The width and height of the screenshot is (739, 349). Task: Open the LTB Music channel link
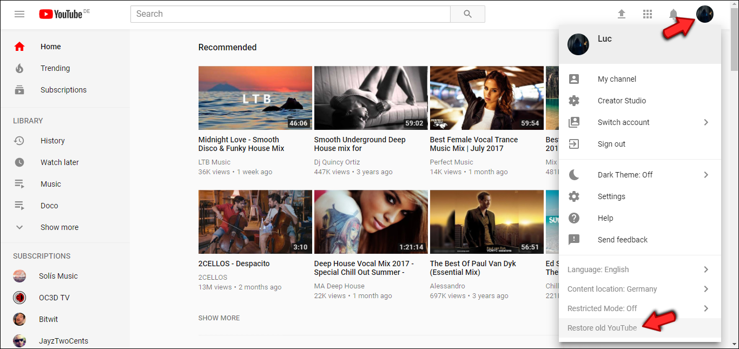click(214, 162)
